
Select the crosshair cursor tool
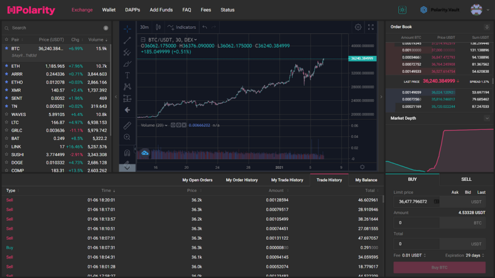coord(128,29)
